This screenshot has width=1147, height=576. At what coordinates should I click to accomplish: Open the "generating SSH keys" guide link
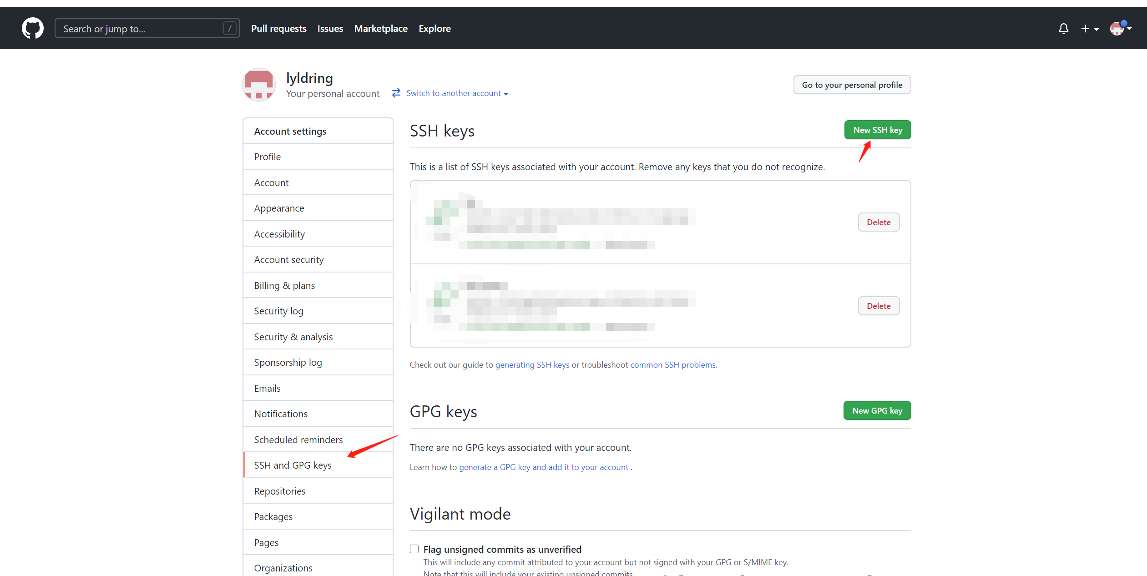531,364
